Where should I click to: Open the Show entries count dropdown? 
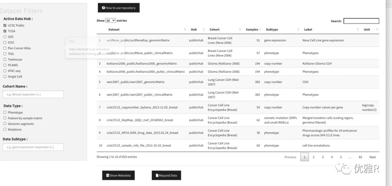tap(110, 20)
